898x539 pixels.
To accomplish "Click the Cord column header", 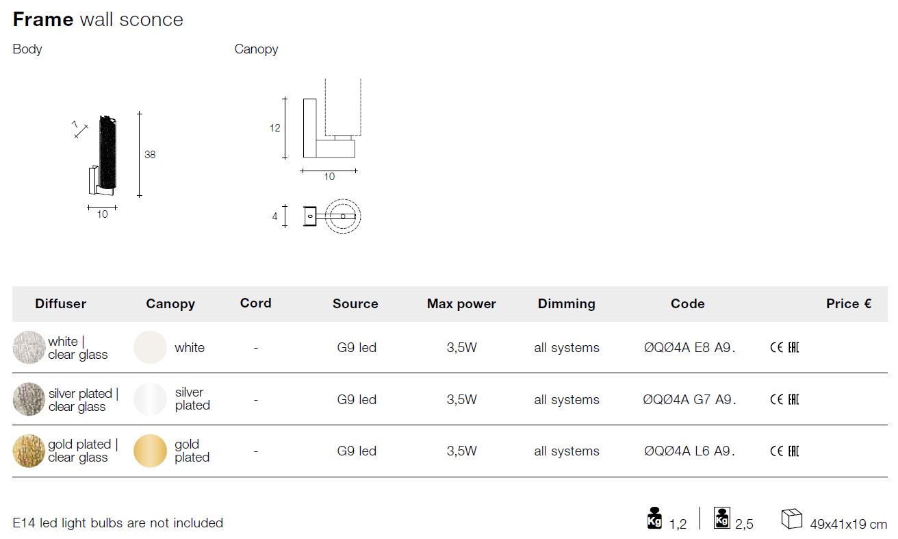I will click(256, 303).
